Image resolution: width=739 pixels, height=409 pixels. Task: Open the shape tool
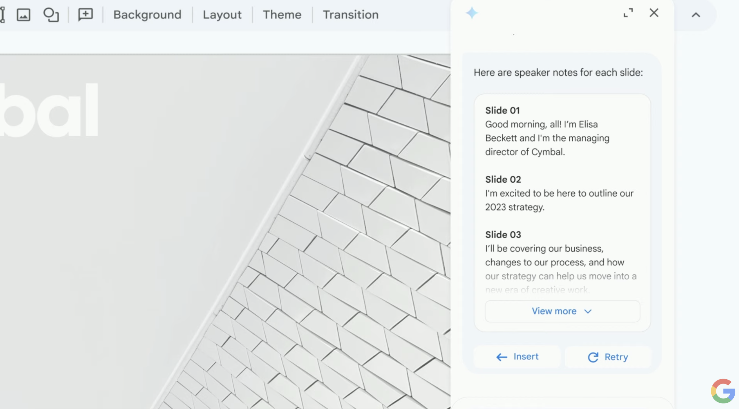[51, 15]
